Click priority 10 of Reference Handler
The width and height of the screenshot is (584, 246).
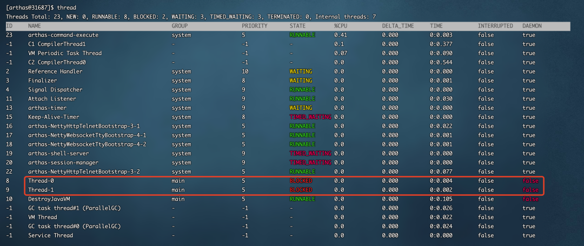pos(245,71)
